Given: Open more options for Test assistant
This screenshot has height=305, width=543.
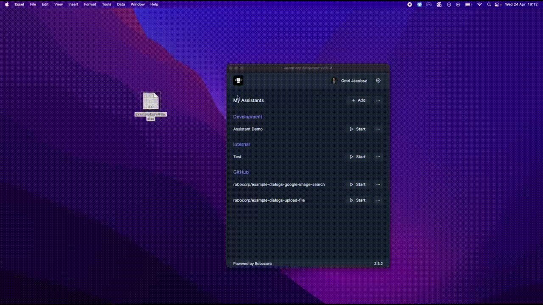Looking at the screenshot, I should click(x=378, y=157).
